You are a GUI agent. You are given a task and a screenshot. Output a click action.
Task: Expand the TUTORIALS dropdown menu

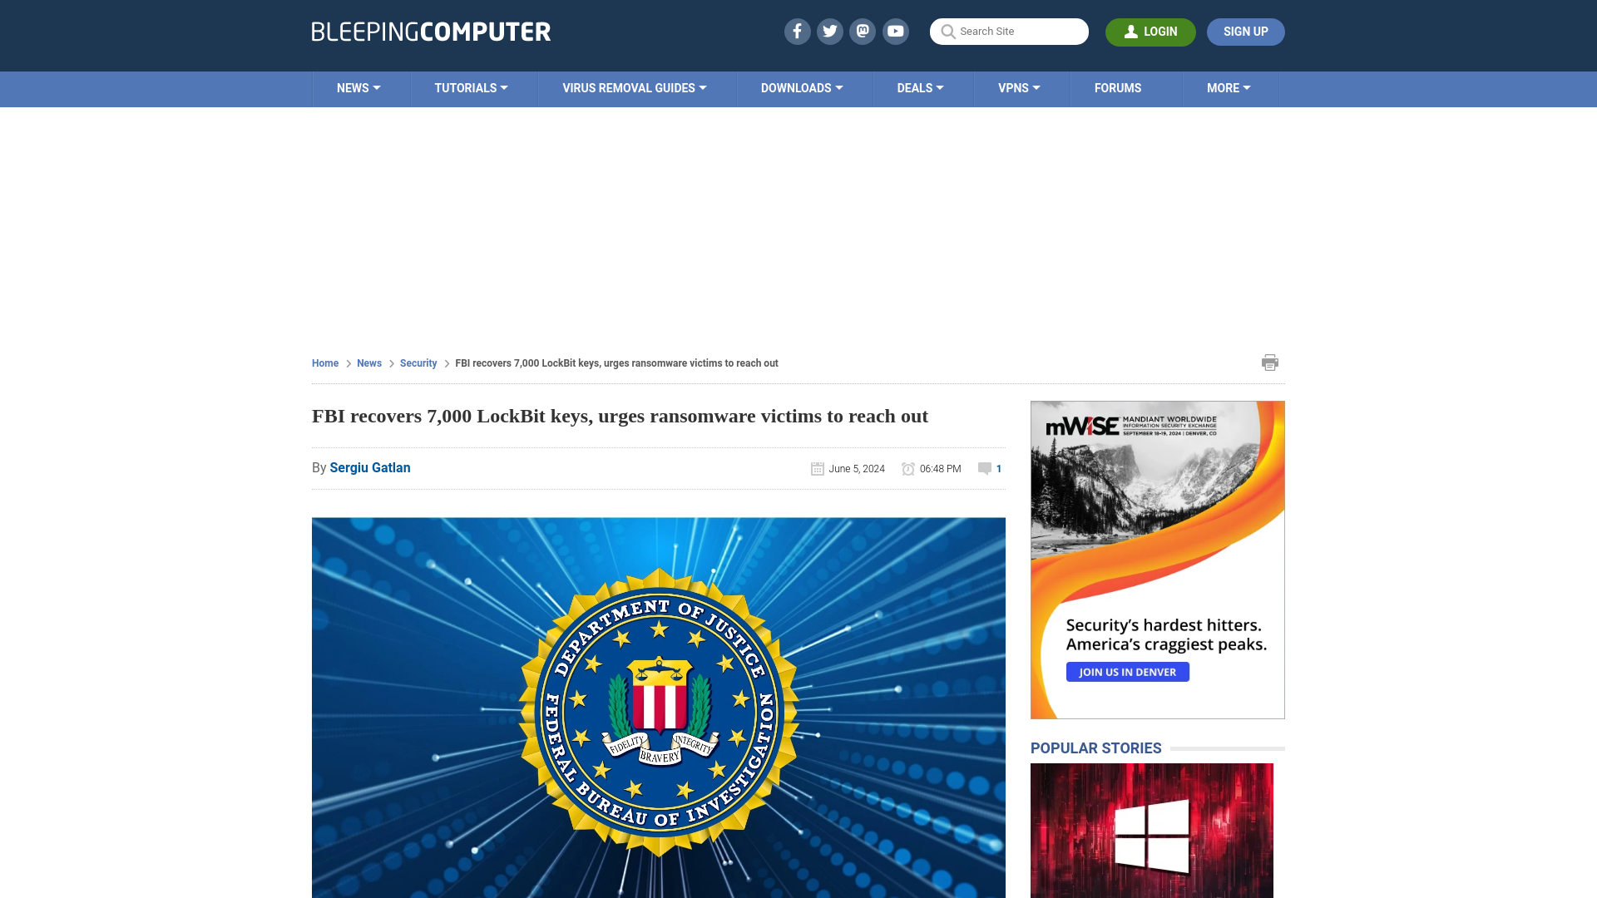[x=471, y=87]
